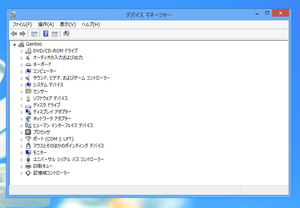The width and height of the screenshot is (300, 208).
Task: Click the ネットワーク アダプター icon
Action: pos(28,119)
